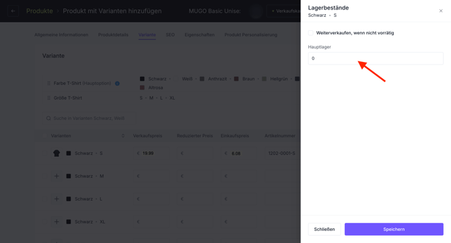
Task: Click the variant search field
Action: [89, 118]
